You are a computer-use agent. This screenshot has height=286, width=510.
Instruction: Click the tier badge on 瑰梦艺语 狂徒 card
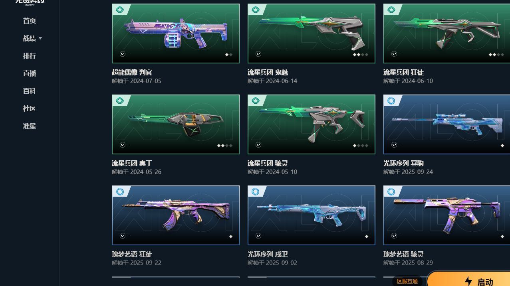click(119, 192)
